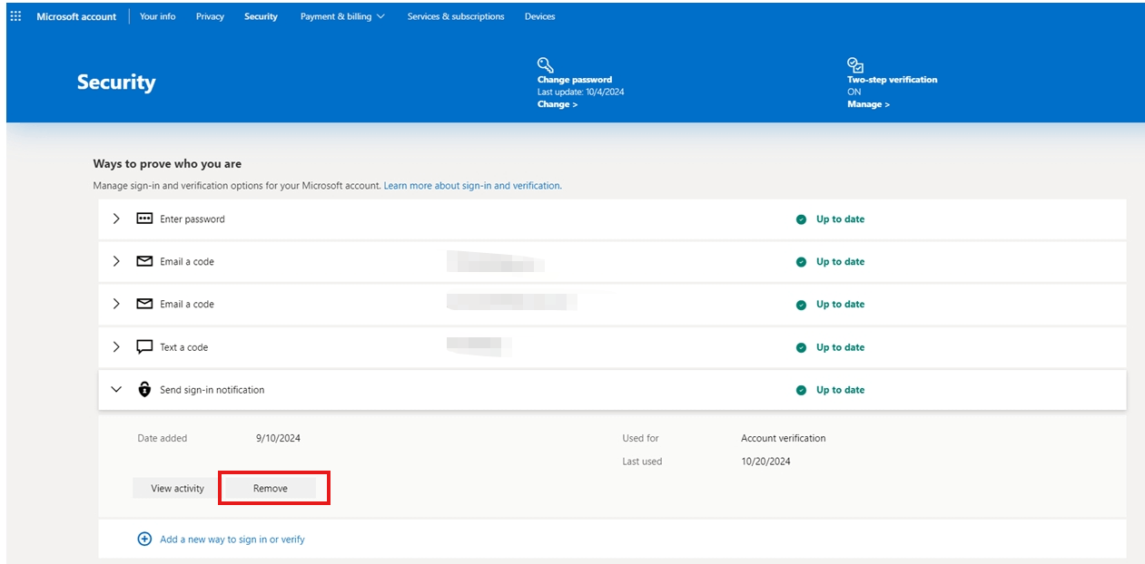Open the app launcher grid icon

[x=15, y=16]
